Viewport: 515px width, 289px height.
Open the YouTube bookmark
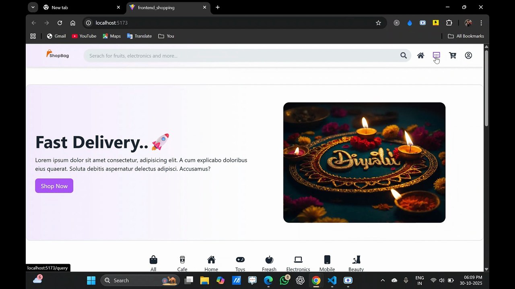tap(84, 36)
